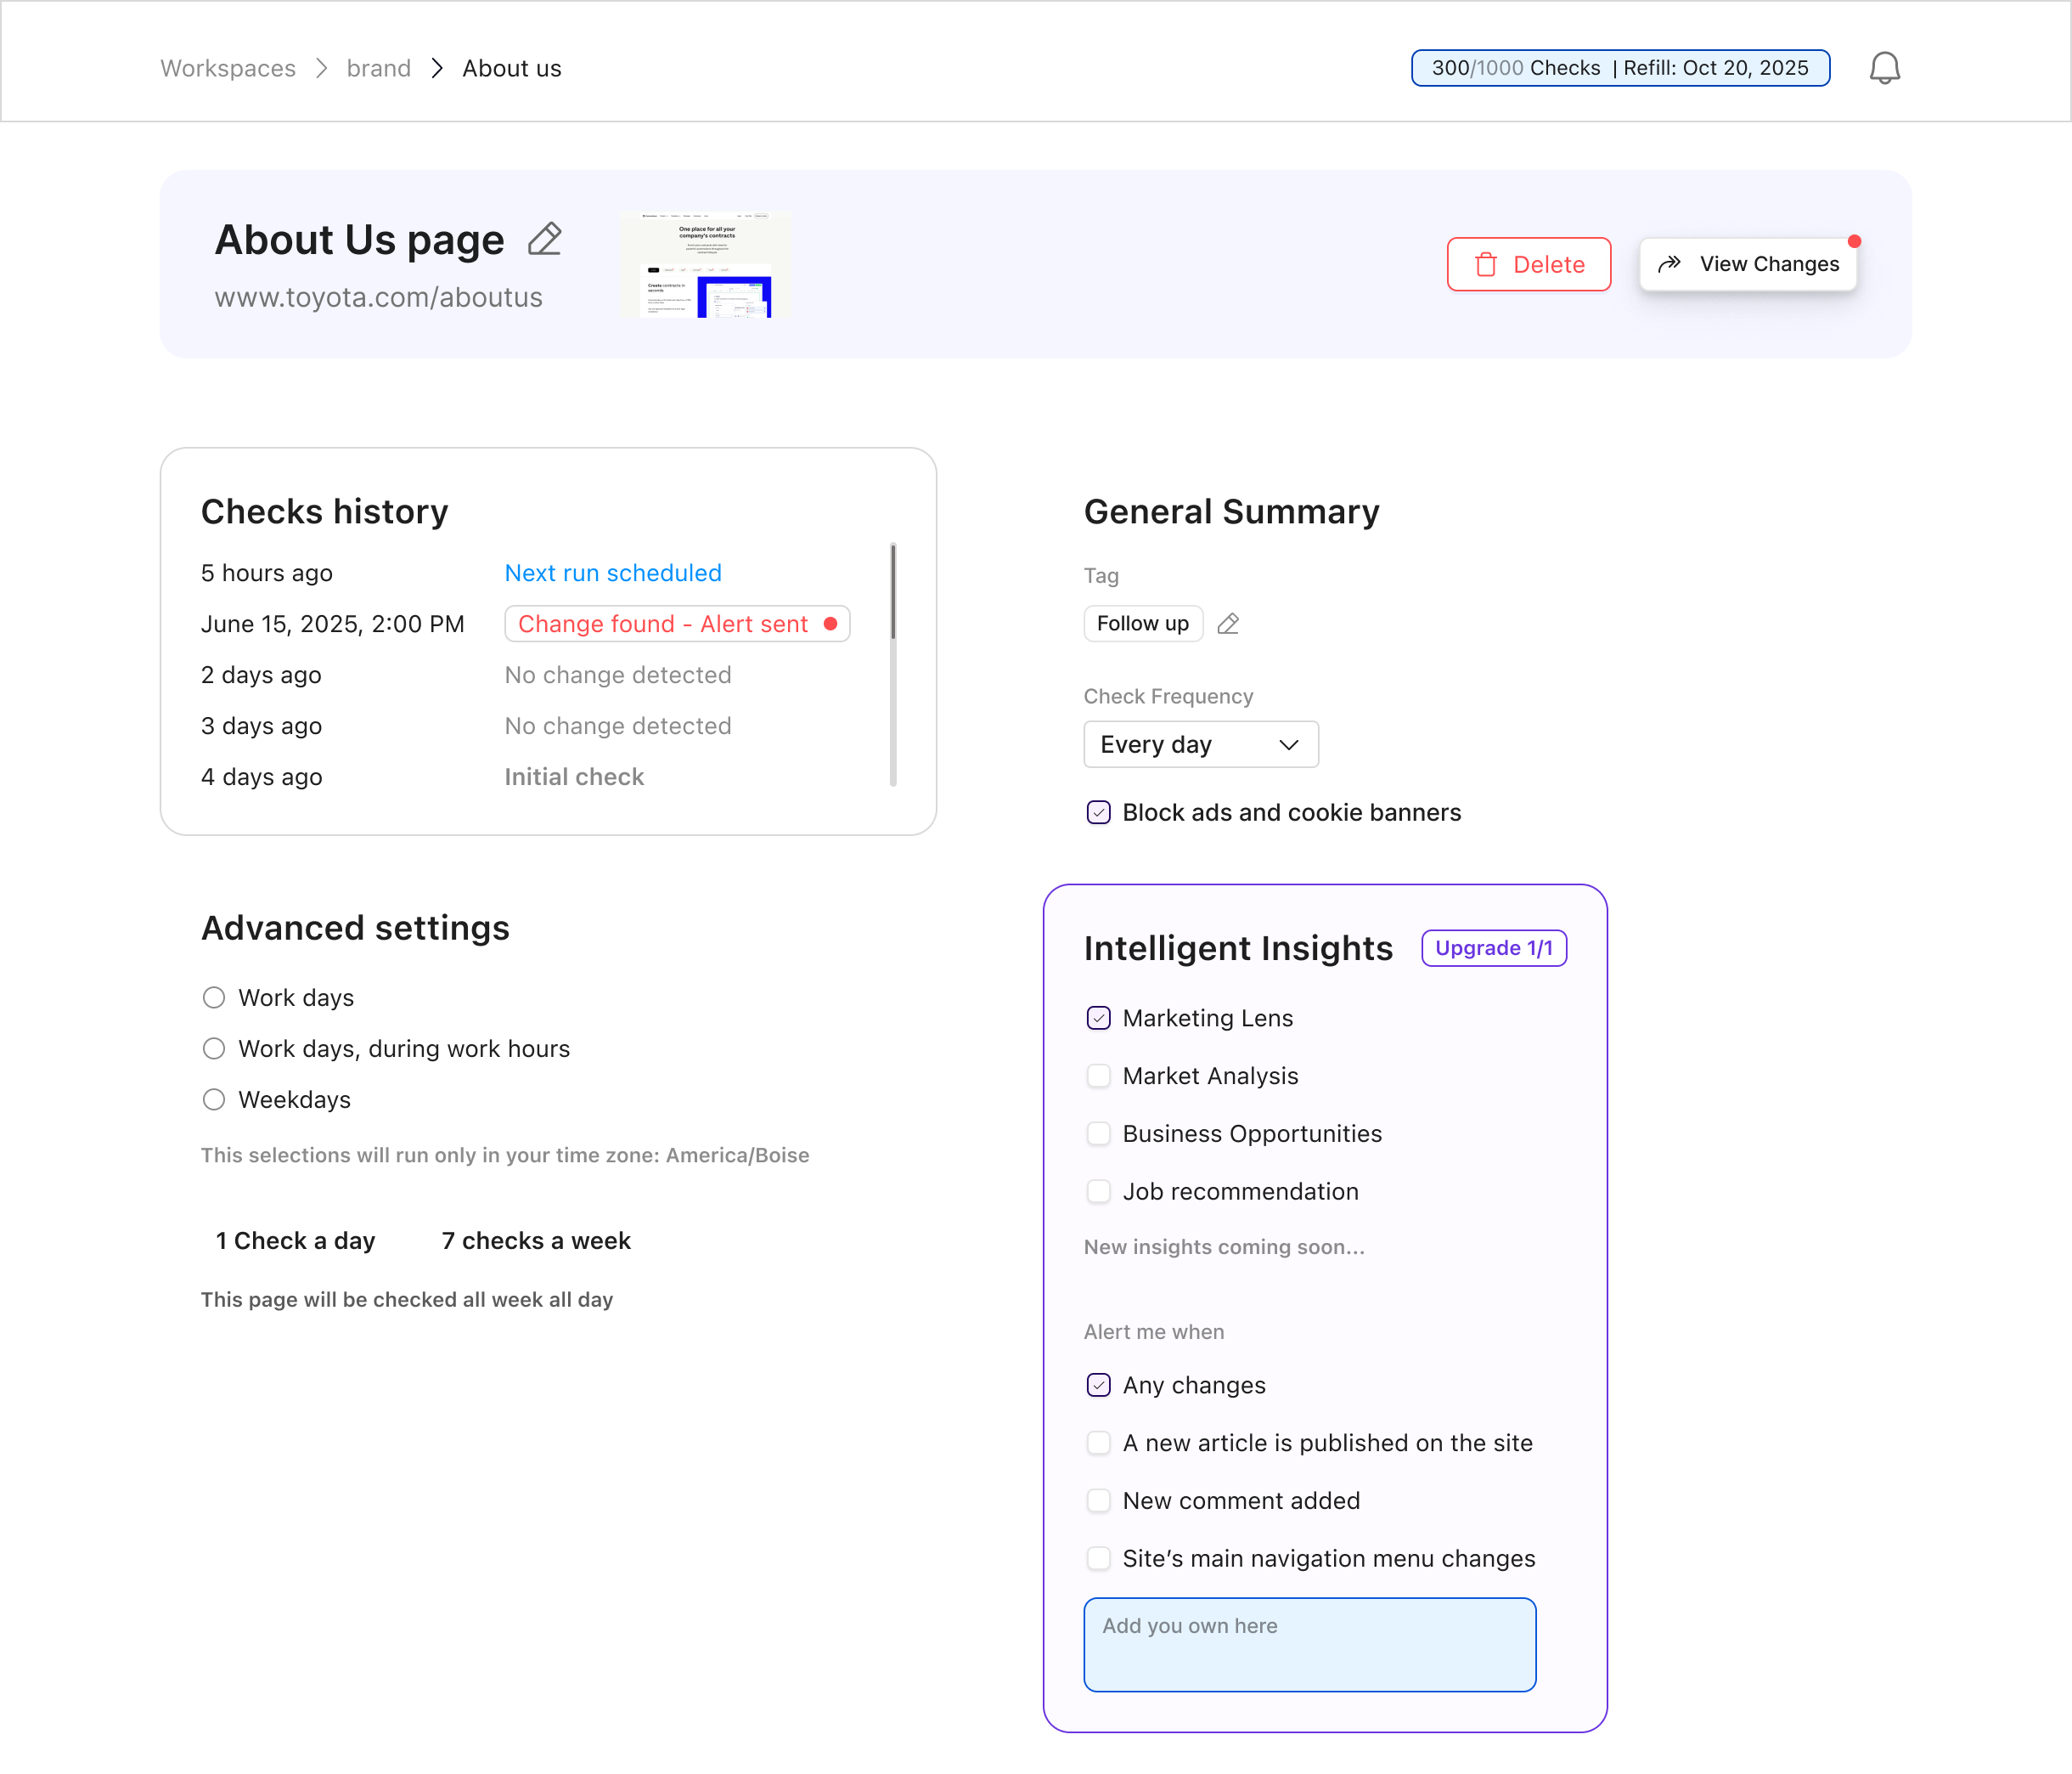Screen dimensions: 2072x1774
Task: Navigate to brand in the breadcrumb
Action: point(378,67)
